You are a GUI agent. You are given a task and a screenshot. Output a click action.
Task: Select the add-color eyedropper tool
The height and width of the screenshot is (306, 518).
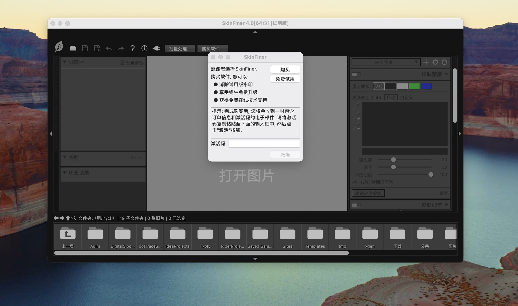tap(356, 116)
